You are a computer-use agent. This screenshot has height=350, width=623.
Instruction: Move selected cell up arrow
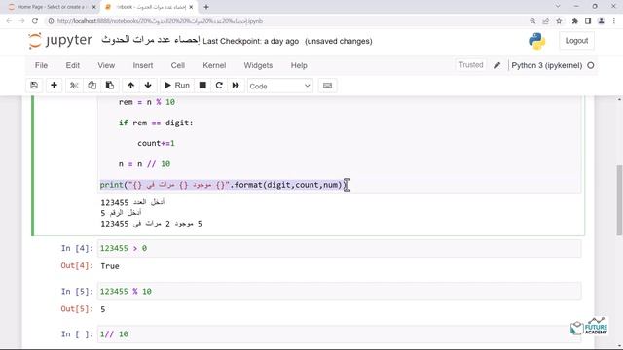click(130, 86)
